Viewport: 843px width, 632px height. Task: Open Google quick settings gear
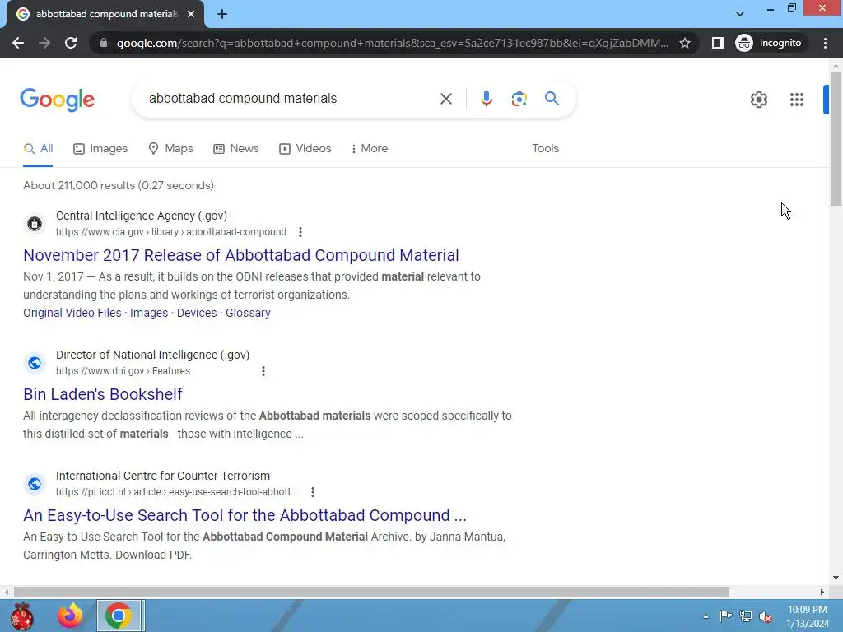pos(758,100)
